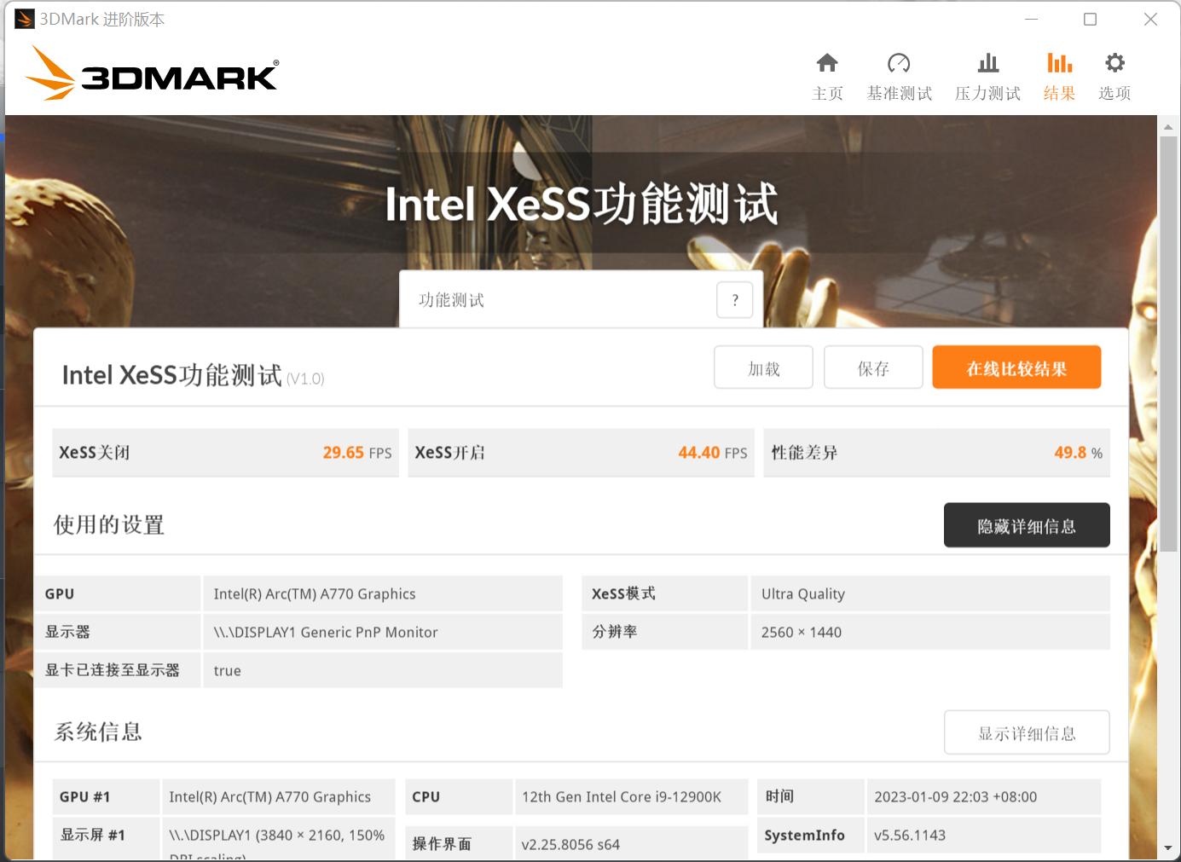Open Options with the gear icon
This screenshot has width=1181, height=862.
pos(1114,63)
